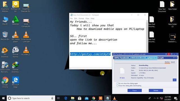This screenshot has width=180, height=101.
Task: Launch EaseUS Data Recovery shortcut
Action: 5,67
